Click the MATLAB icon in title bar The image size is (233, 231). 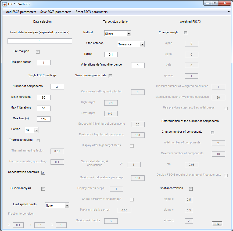coord(5,4)
